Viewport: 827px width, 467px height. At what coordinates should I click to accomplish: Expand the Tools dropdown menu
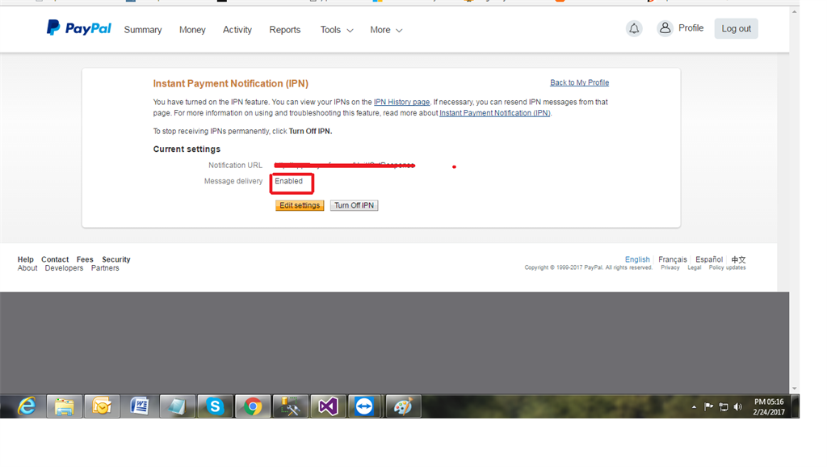coord(337,30)
